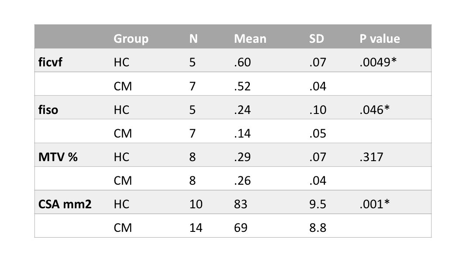Click the SD column header
466x262 pixels.
point(317,39)
